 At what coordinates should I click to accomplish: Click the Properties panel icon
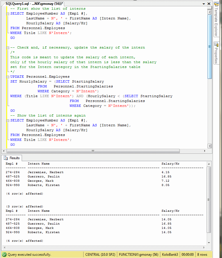[x=216, y=44]
